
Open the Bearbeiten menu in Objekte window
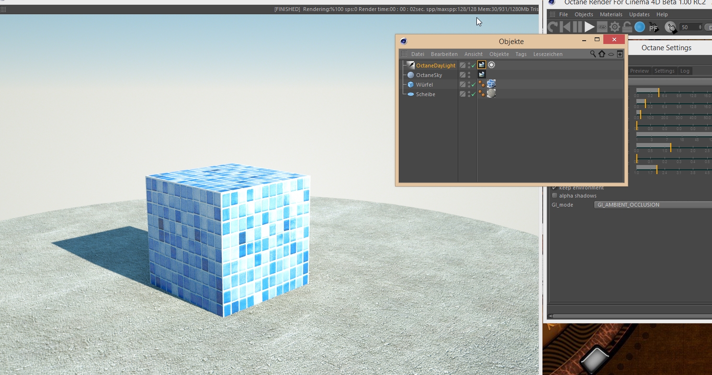pos(444,54)
